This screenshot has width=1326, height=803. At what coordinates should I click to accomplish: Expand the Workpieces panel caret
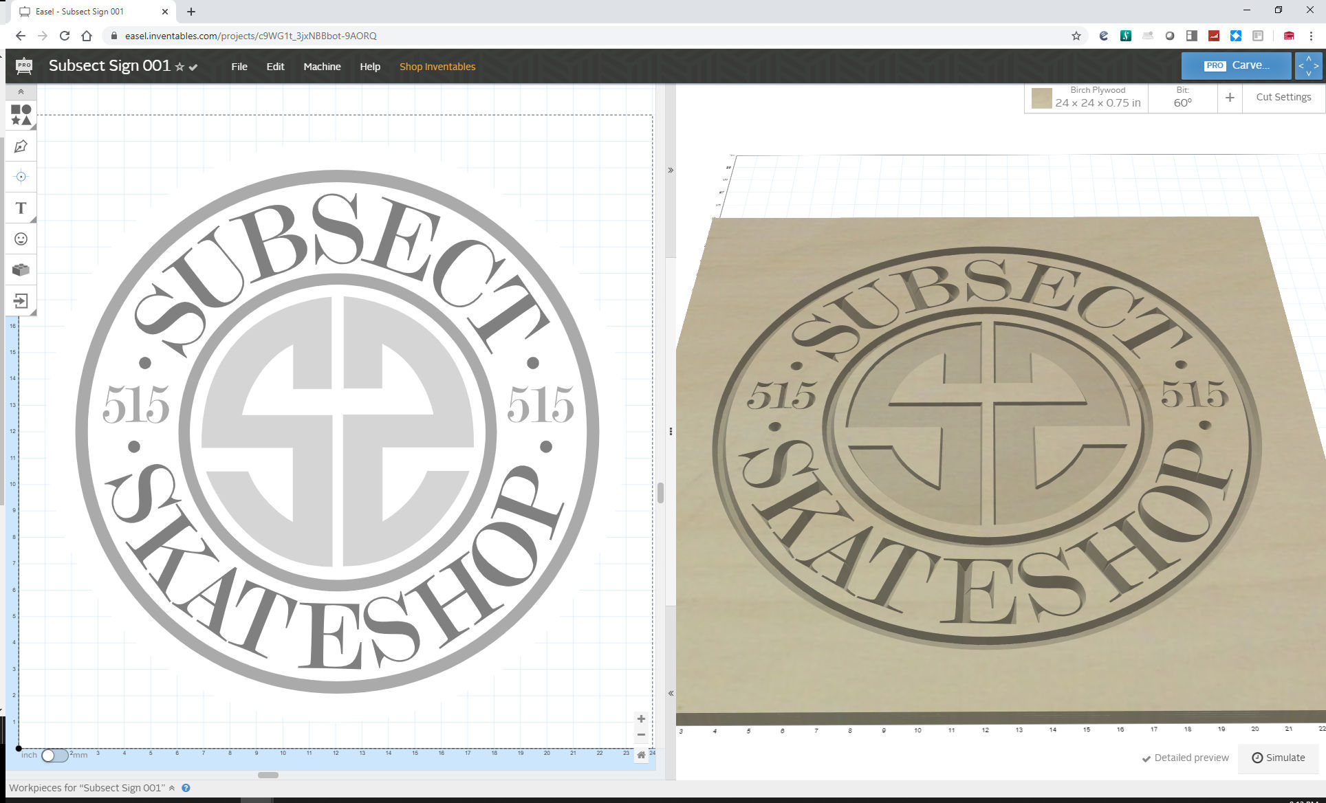[172, 788]
